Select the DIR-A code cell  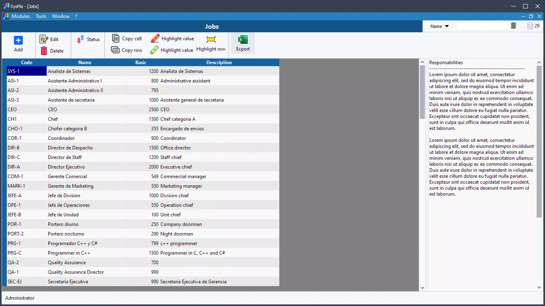tap(27, 167)
